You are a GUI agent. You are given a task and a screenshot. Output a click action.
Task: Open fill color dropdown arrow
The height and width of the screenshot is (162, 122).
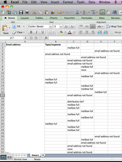tap(65, 32)
